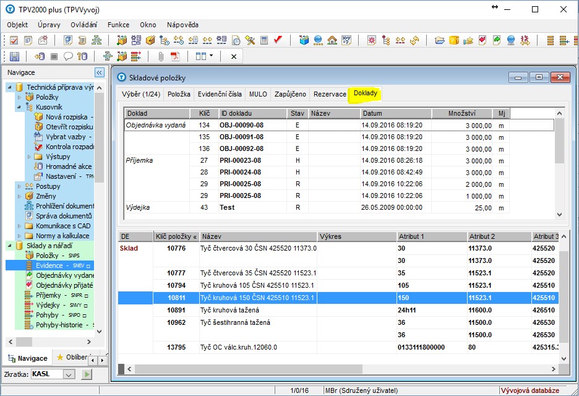Switch to the Evidenční čísla tab
579x396 pixels.
pyautogui.click(x=220, y=94)
